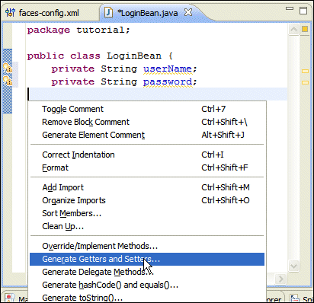The image size is (314, 303).
Task: Select Generate Getters and Setters...
Action: point(147,259)
